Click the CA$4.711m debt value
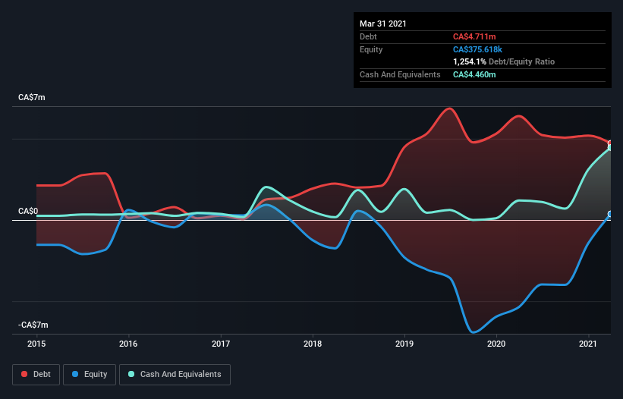 pyautogui.click(x=474, y=37)
